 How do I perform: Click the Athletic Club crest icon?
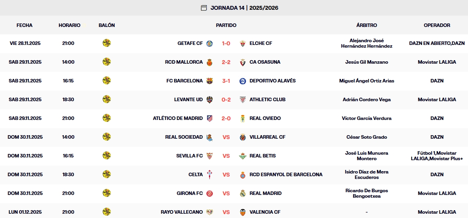pyautogui.click(x=243, y=100)
